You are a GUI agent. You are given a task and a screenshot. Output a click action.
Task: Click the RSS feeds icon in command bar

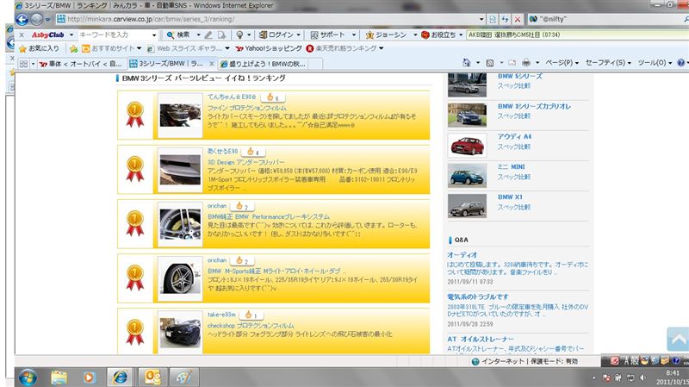(x=489, y=63)
